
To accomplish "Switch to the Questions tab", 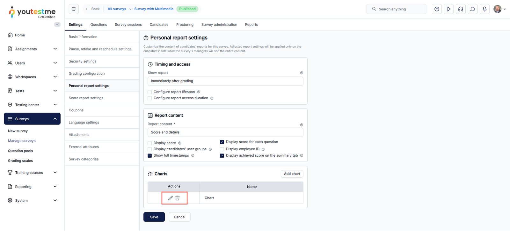I will click(98, 25).
